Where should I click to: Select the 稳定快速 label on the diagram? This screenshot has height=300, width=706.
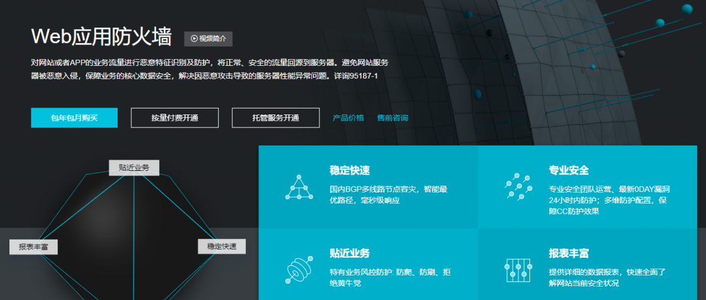[222, 247]
